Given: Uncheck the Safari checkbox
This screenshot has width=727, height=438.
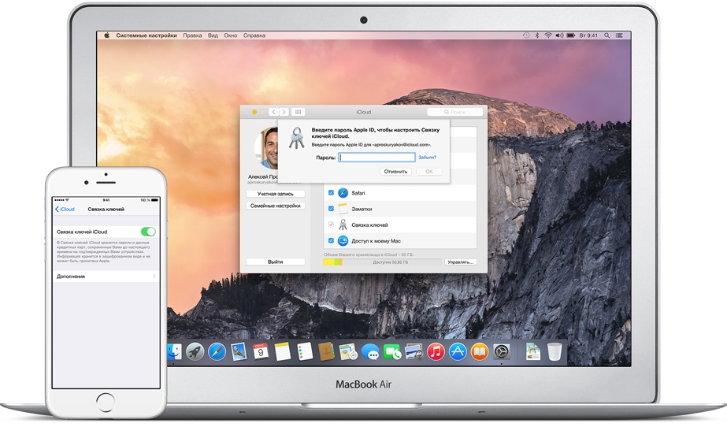Looking at the screenshot, I should [332, 193].
